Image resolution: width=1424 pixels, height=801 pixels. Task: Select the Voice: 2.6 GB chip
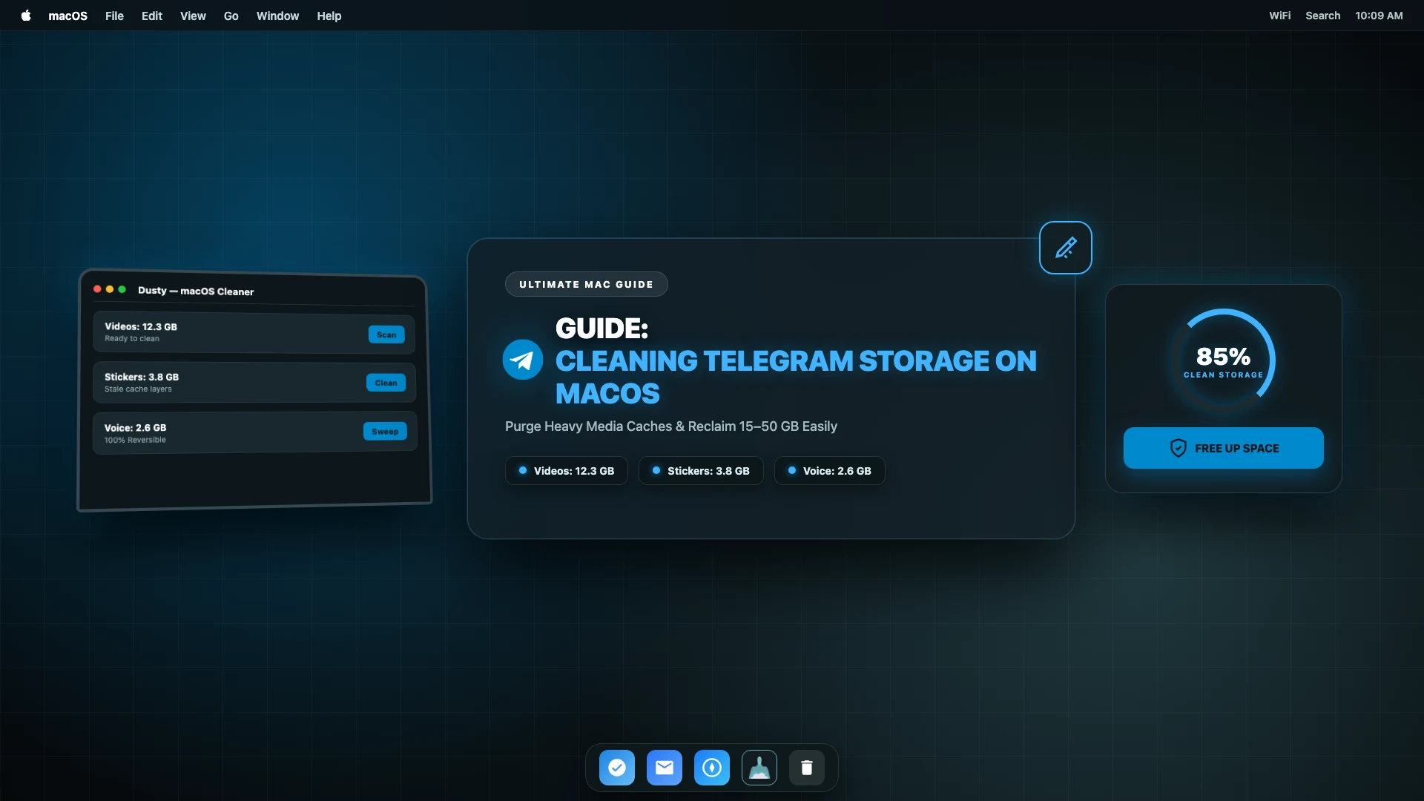tap(829, 471)
